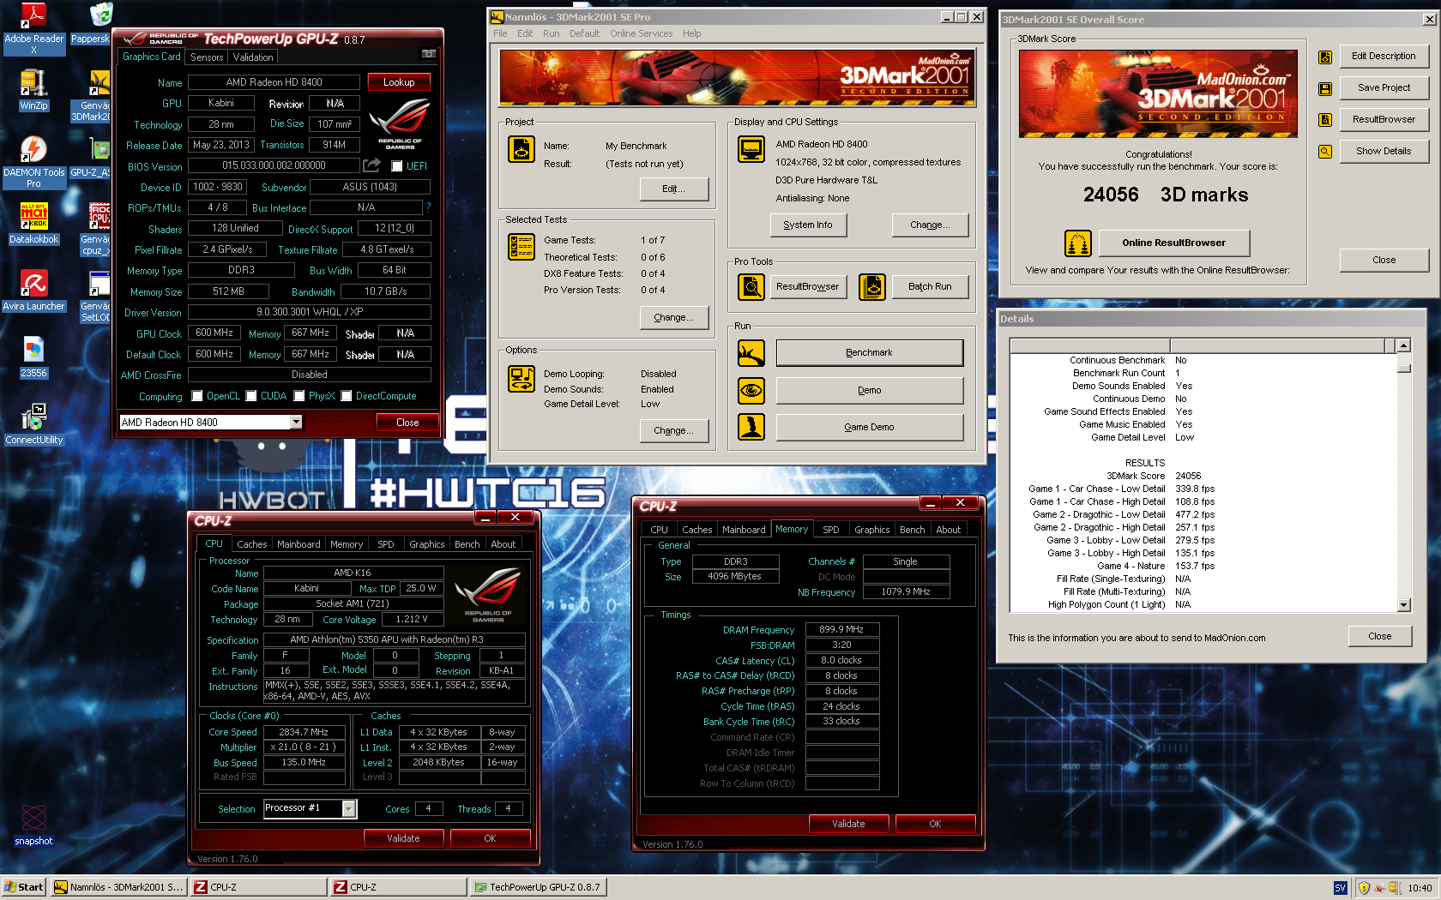Image resolution: width=1441 pixels, height=900 pixels.
Task: Open the Online Services menu
Action: (641, 33)
